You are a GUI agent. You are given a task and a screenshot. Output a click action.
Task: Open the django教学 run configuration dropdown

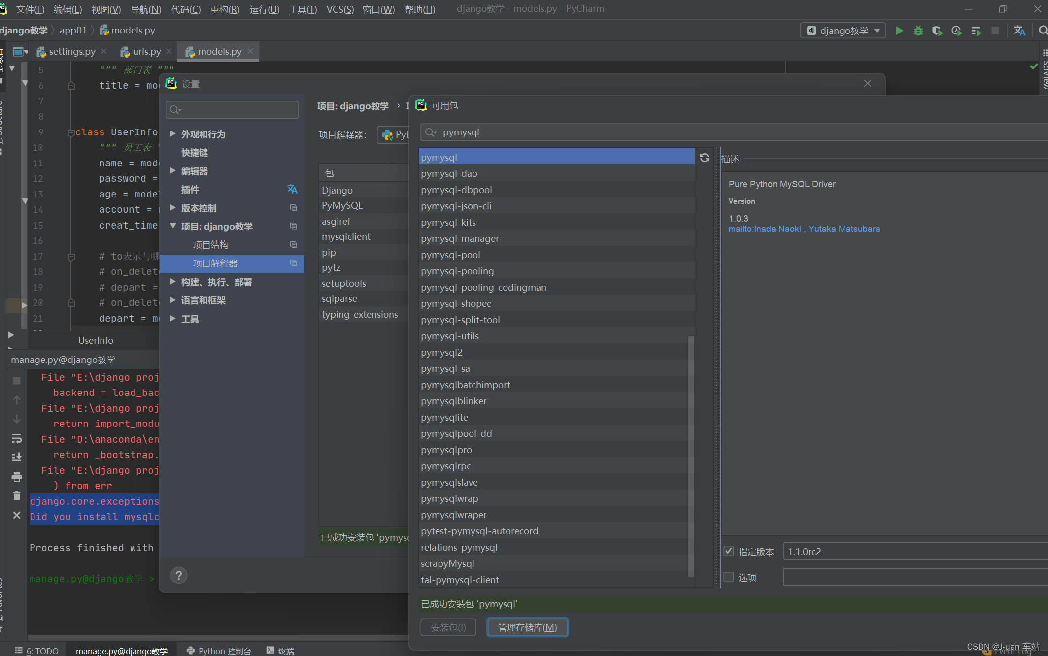coord(844,31)
